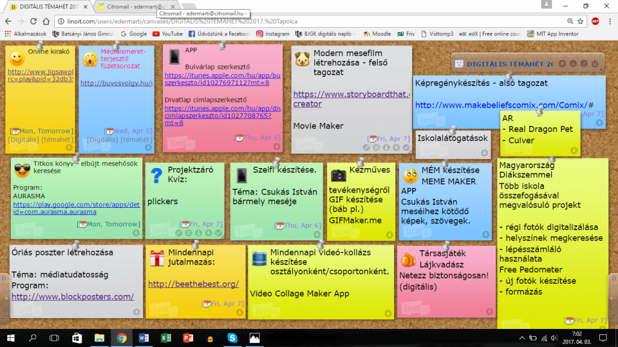Open the canvas home icon in header panel
This screenshot has height=347, width=618.
562,63
